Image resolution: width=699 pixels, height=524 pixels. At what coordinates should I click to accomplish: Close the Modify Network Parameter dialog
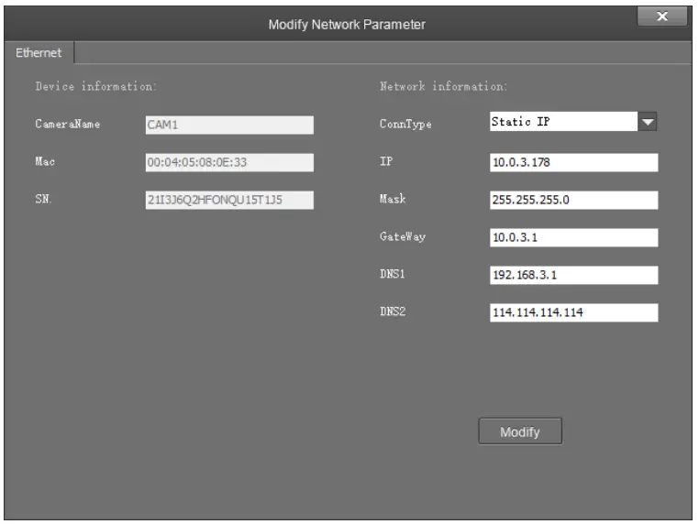coord(662,16)
